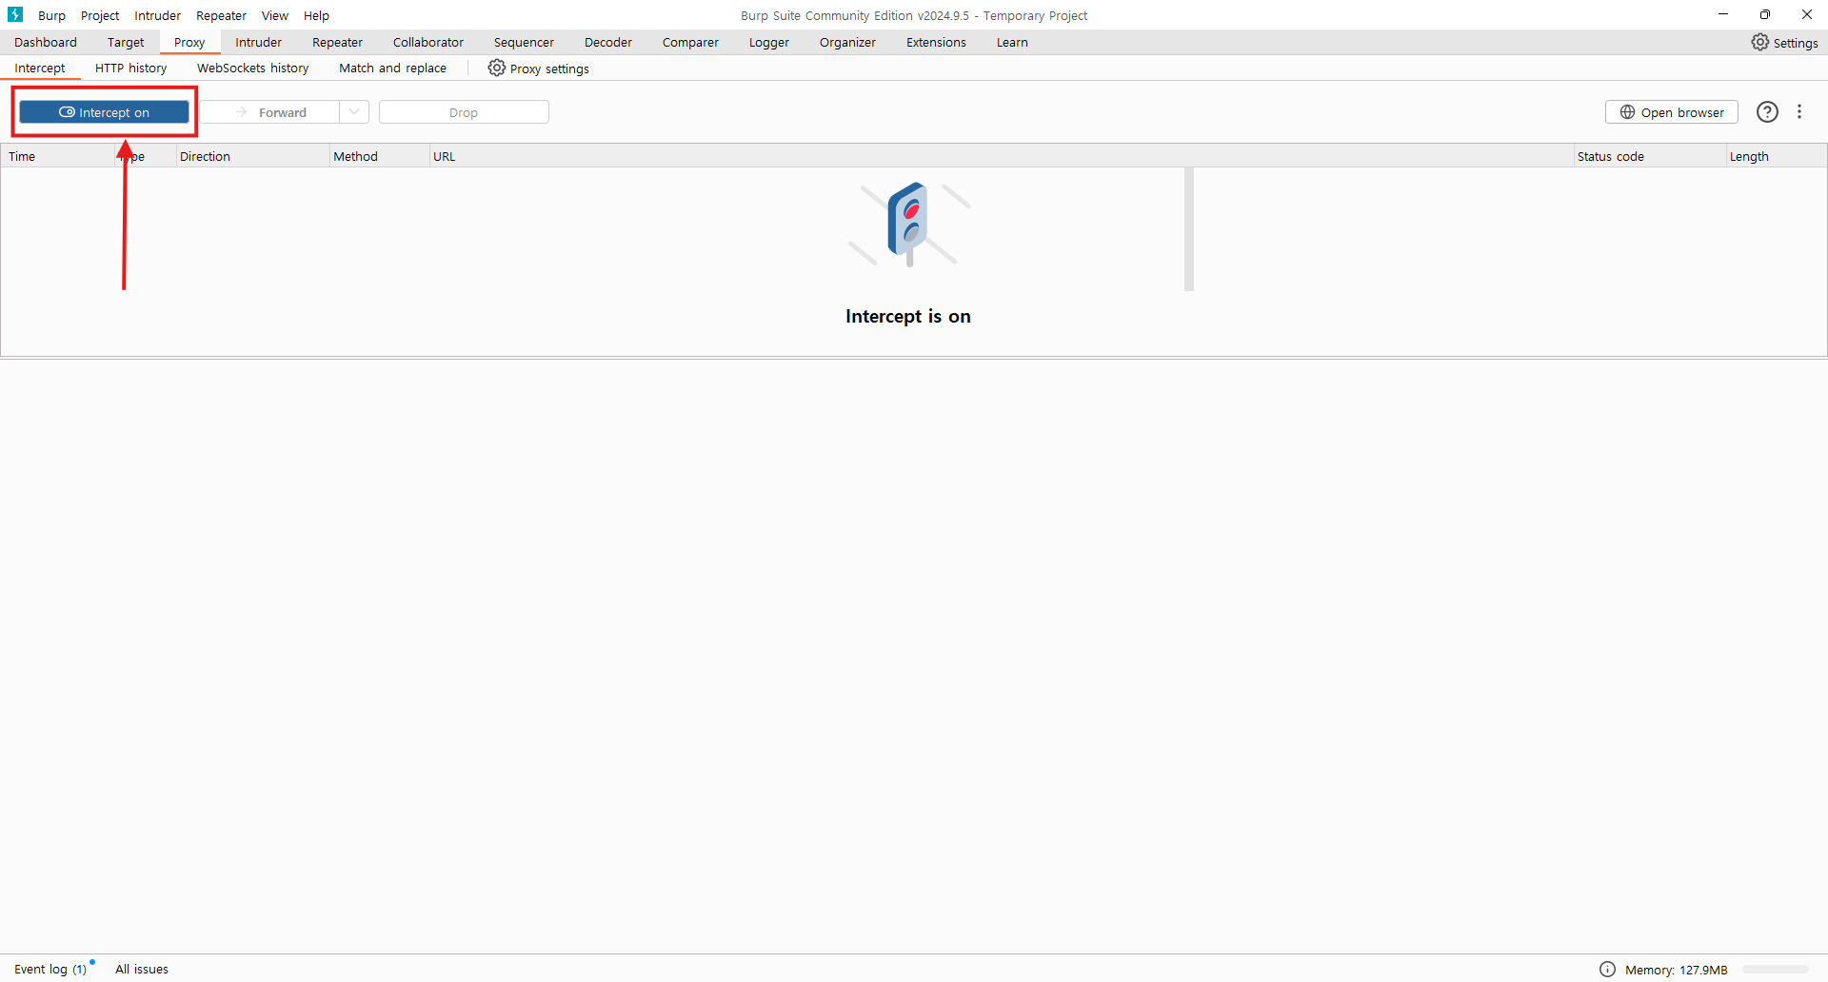The width and height of the screenshot is (1828, 982).
Task: Sort by the URL column header
Action: 1001,156
